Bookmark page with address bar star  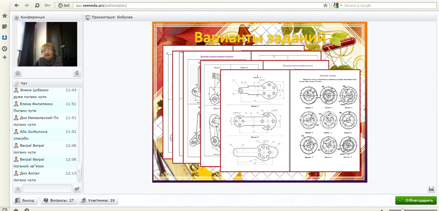325,5
